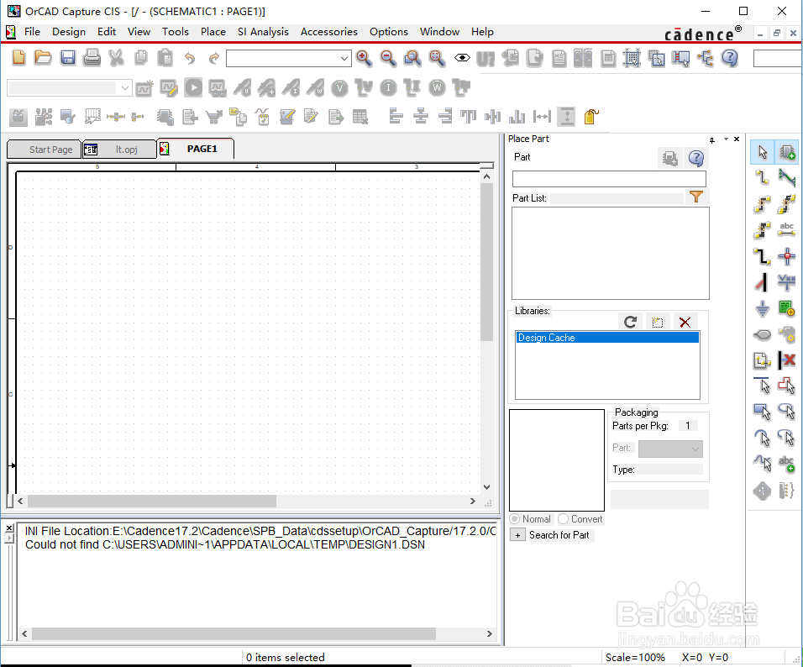Open the top toolbar search combo box
The height and width of the screenshot is (667, 803).
288,59
